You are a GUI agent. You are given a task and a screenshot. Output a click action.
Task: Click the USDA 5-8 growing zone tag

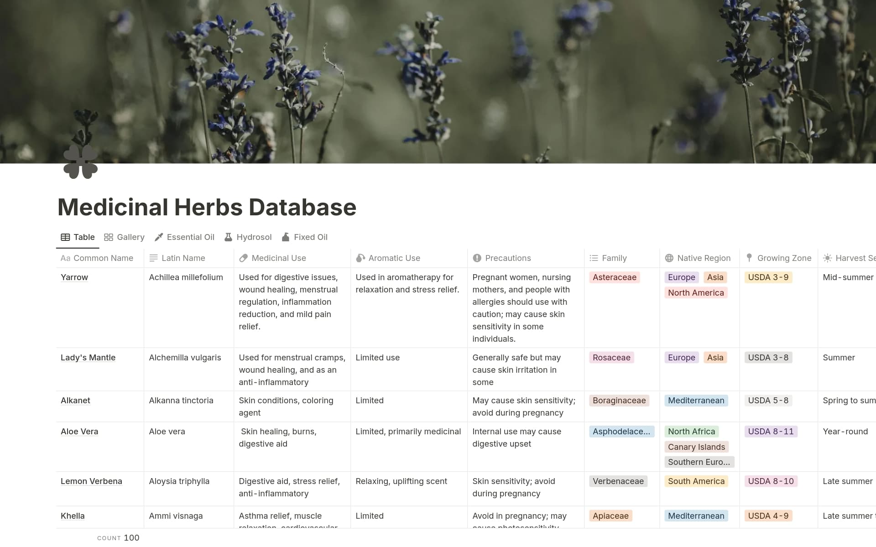[x=768, y=401]
